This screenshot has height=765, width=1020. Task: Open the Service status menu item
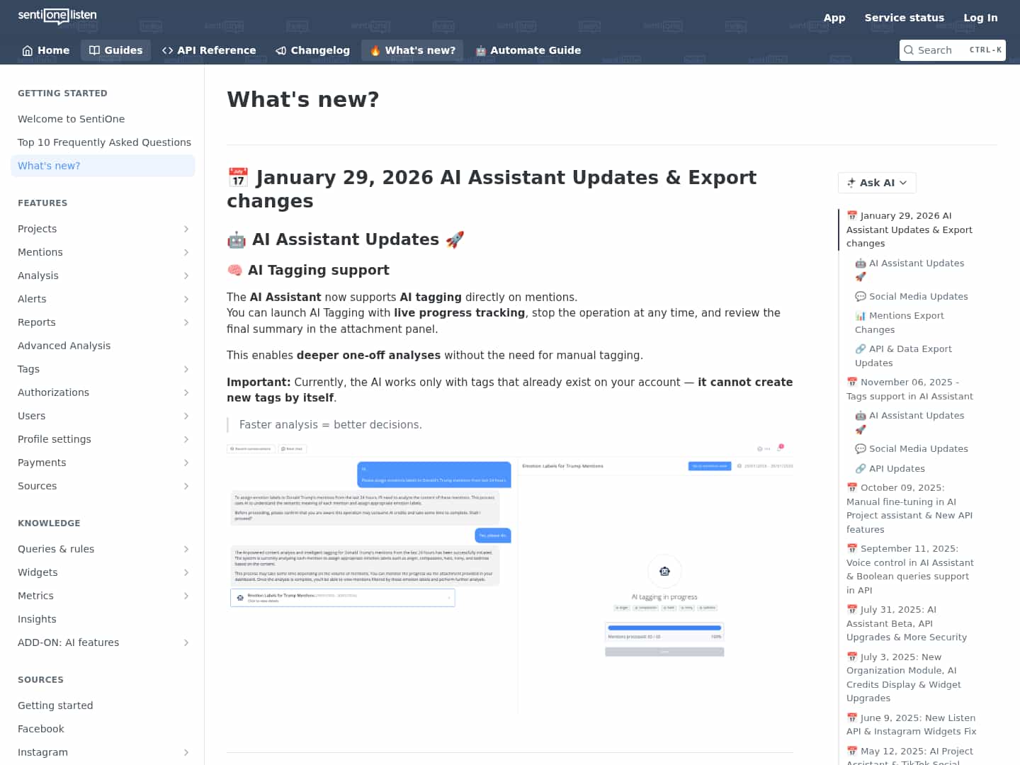(x=904, y=18)
